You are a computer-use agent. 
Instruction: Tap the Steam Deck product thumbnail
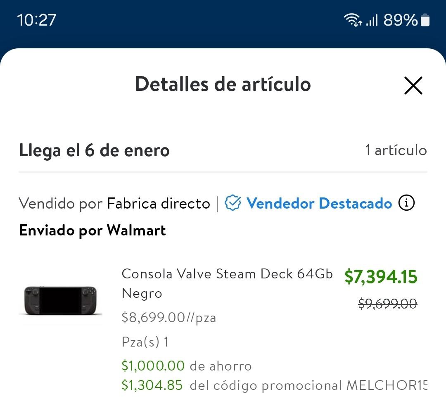60,301
